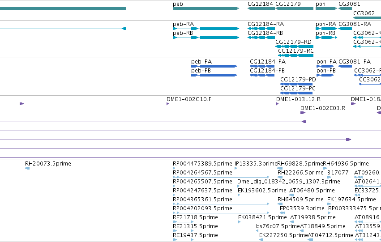
Task: Select the pon gene arrow
Action: click(326, 8)
